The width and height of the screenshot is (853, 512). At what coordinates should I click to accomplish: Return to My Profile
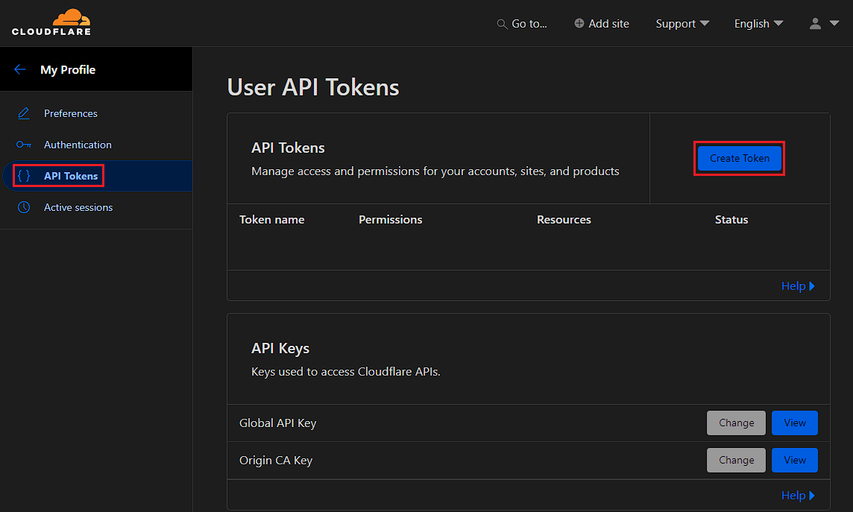[x=68, y=69]
